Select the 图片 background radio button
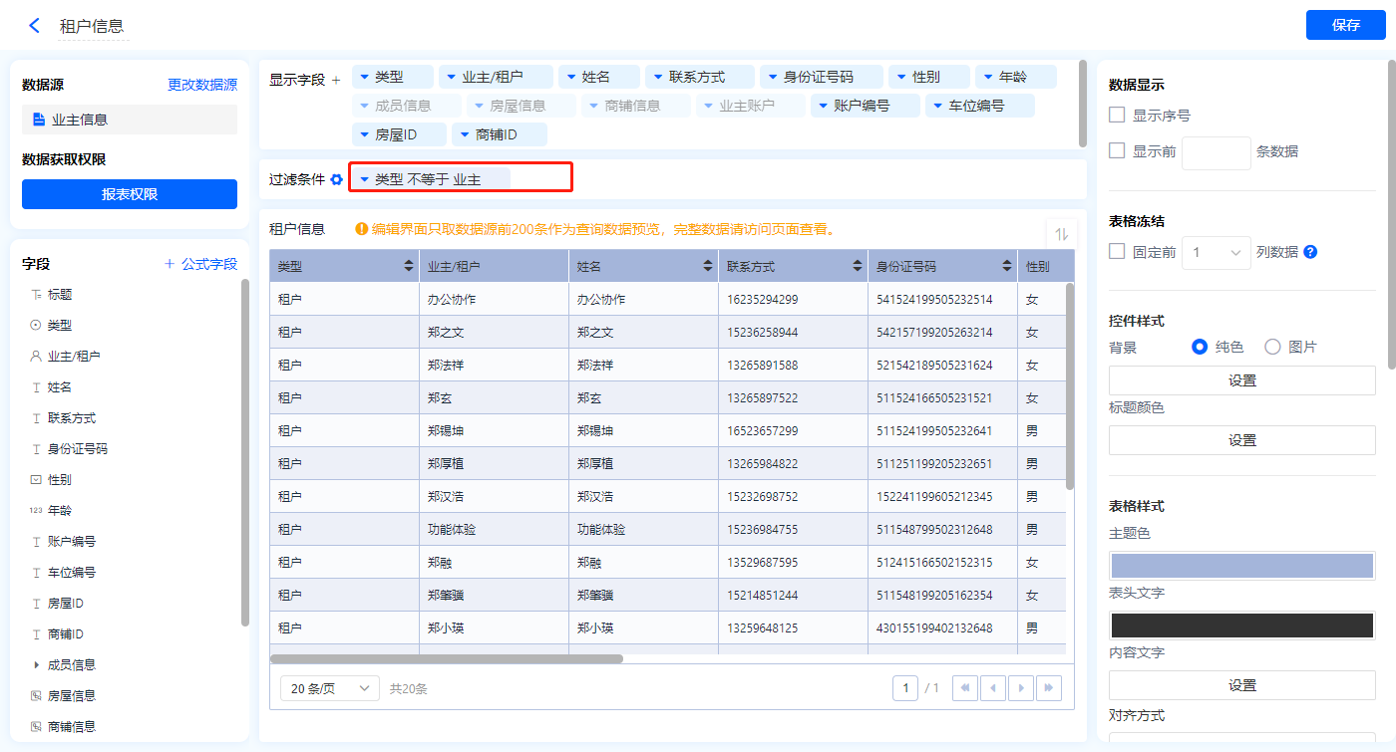The height and width of the screenshot is (752, 1396). (x=1272, y=347)
